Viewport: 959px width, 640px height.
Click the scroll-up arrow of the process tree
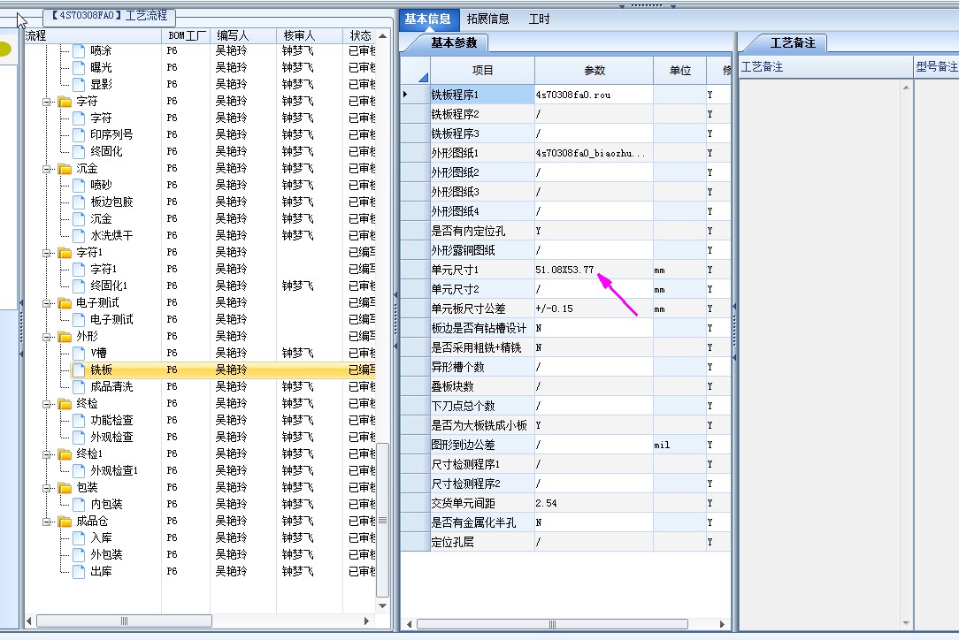point(383,36)
